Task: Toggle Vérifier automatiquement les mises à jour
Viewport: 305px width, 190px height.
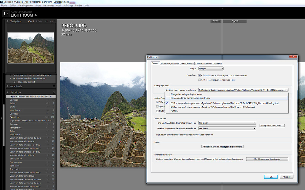Action: 200,80
